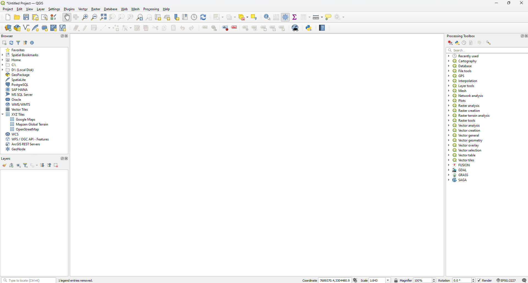Click the Zoom Full extent icon
528x283 pixels.
[x=103, y=17]
